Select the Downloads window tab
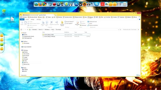This screenshot has height=90, width=161. click(46, 15)
